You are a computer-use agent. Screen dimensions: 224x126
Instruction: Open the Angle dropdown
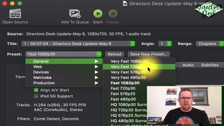165,44
